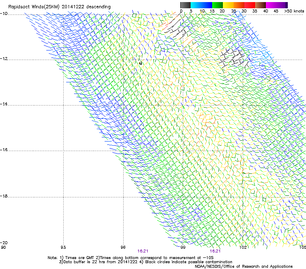Click the '90' longitude axis label
Screen dimensions: 306x269
point(3,247)
